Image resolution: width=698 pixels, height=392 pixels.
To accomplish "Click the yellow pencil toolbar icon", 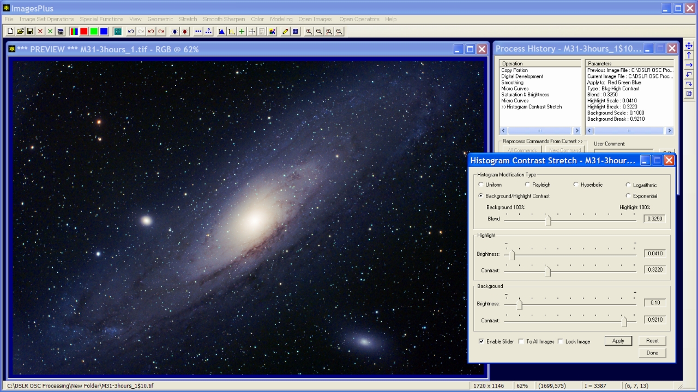I will (x=285, y=32).
